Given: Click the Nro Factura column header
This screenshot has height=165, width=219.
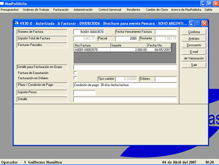Looking at the screenshot, I should pyautogui.click(x=92, y=45).
